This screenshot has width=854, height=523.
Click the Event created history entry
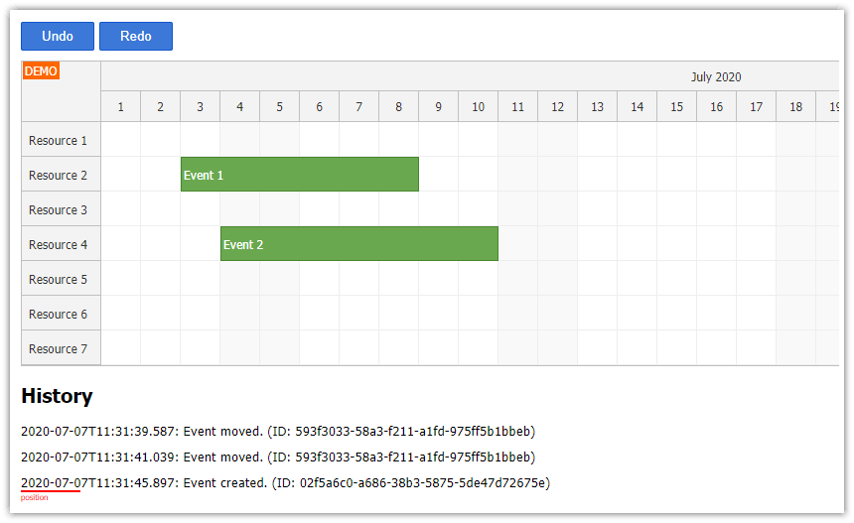point(285,483)
